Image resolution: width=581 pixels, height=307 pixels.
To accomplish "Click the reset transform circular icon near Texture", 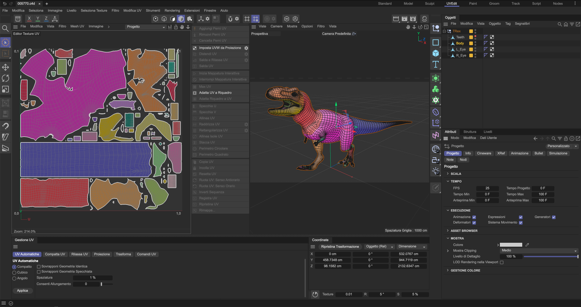I will click(315, 294).
